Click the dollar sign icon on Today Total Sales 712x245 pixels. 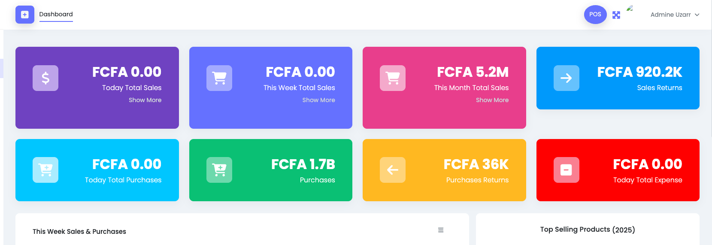tap(45, 78)
